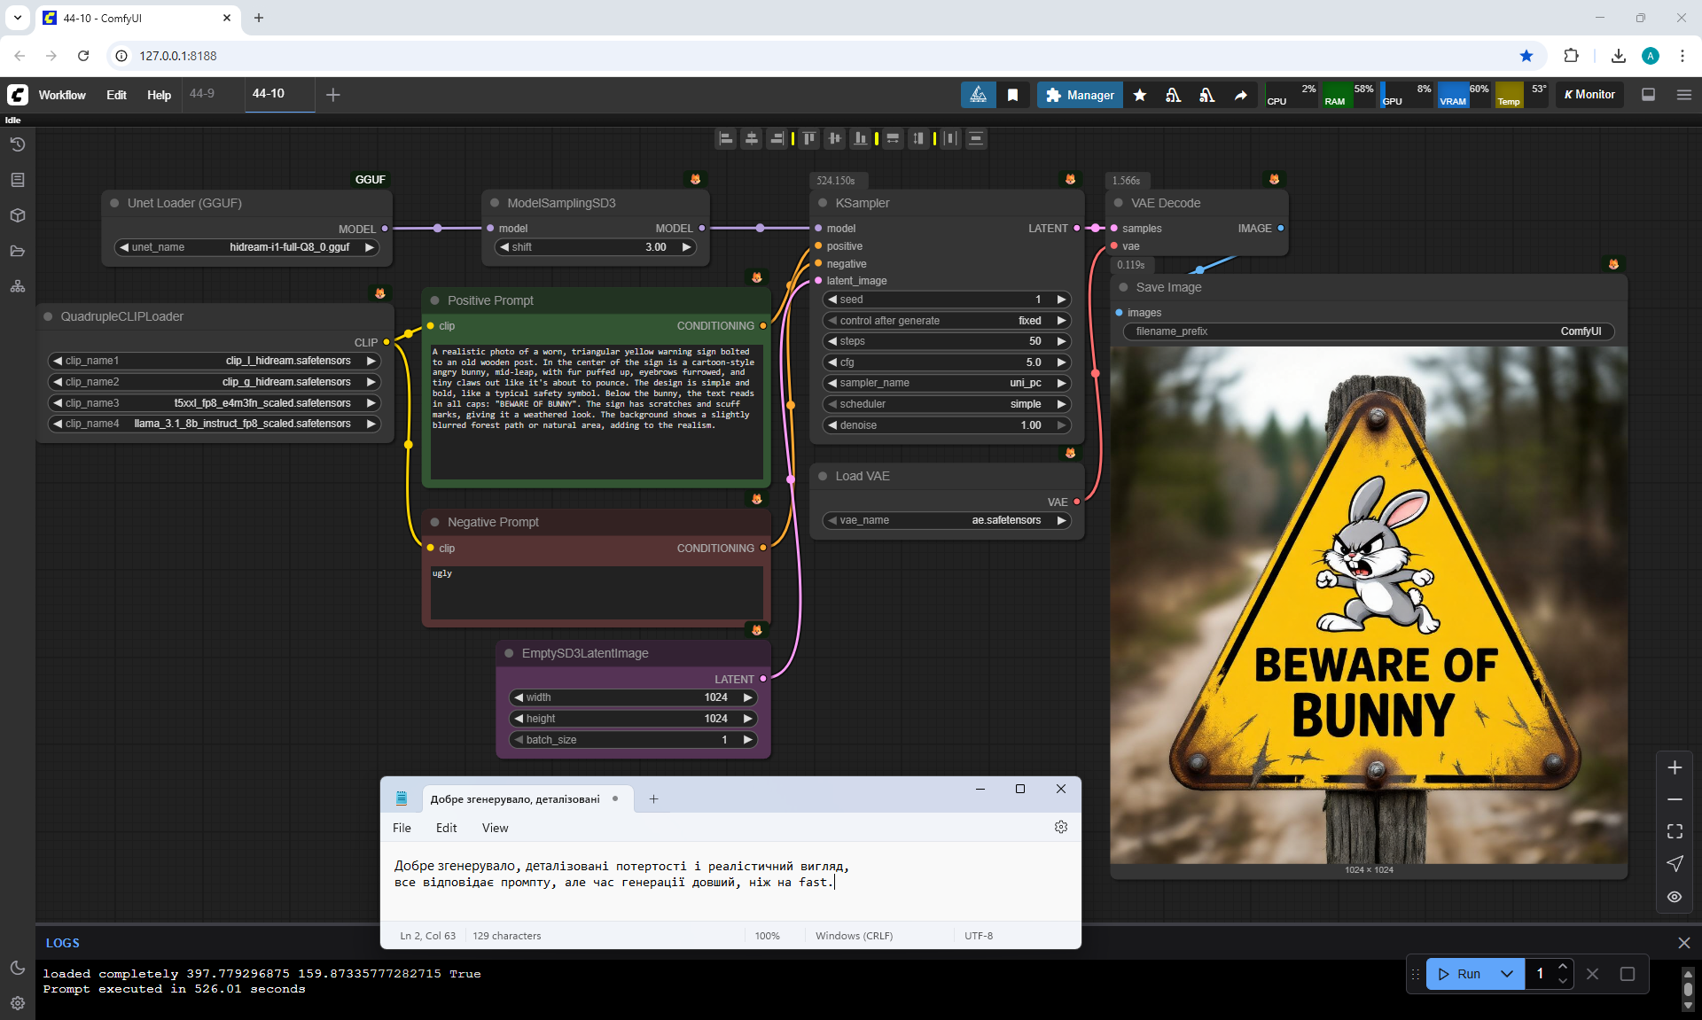The image size is (1702, 1020).
Task: Click the Manager button
Action: click(x=1079, y=95)
